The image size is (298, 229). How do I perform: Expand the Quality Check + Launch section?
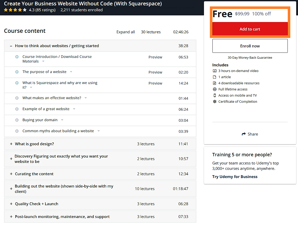[x=11, y=204]
